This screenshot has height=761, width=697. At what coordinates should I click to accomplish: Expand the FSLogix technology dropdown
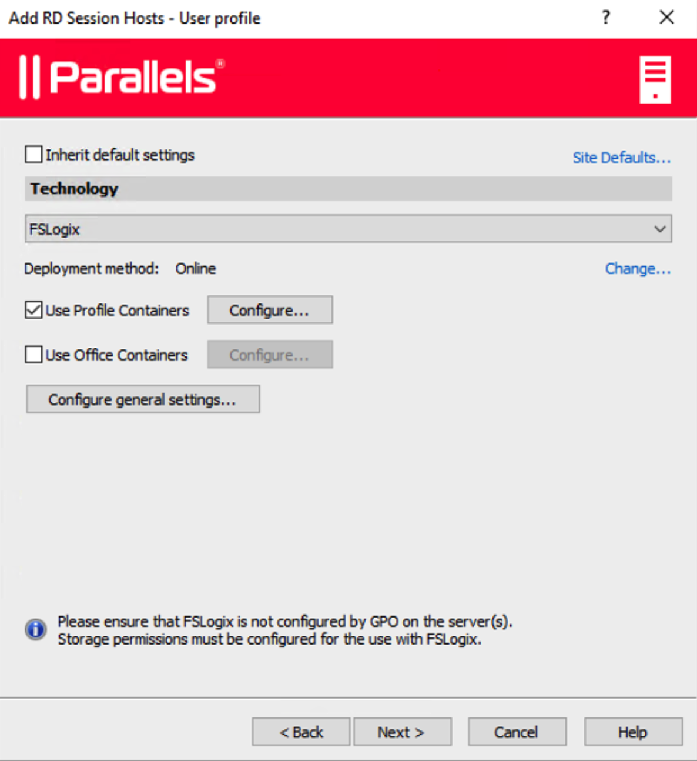(x=659, y=229)
